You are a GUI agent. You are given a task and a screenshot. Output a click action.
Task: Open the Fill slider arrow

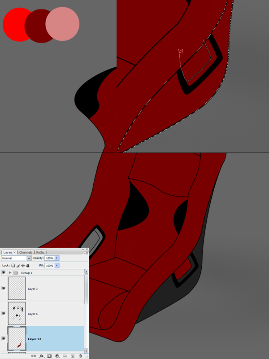[x=57, y=266]
